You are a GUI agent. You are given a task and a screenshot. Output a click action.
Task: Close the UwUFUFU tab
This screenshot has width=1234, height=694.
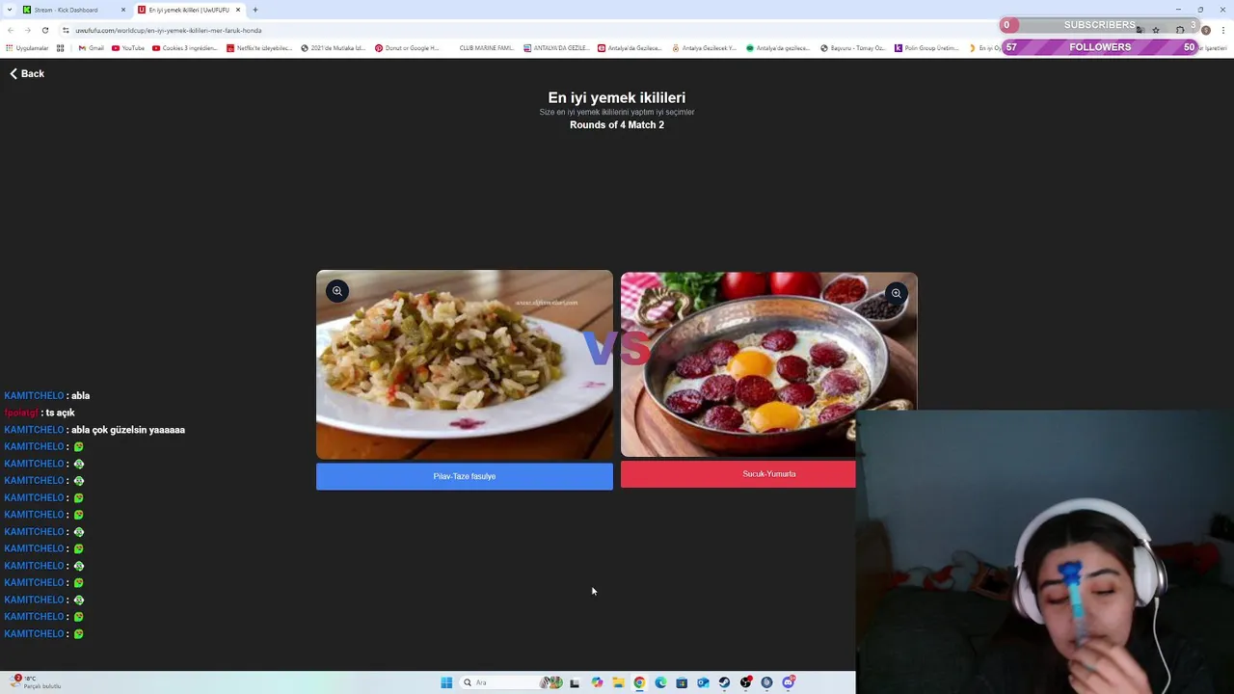click(238, 10)
